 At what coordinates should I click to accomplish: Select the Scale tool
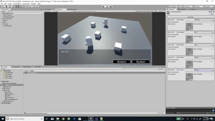13,7
